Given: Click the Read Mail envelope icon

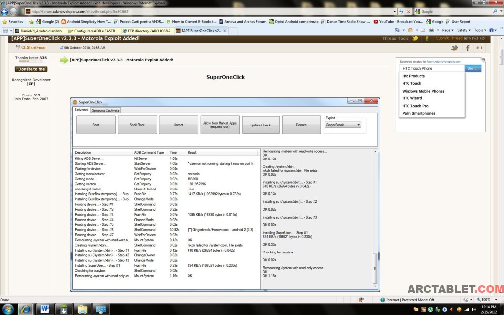Looking at the screenshot, I should click(423, 30).
